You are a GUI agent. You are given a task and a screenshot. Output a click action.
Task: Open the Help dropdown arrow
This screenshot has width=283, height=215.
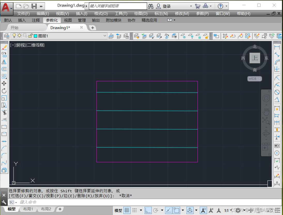pyautogui.click(x=226, y=6)
